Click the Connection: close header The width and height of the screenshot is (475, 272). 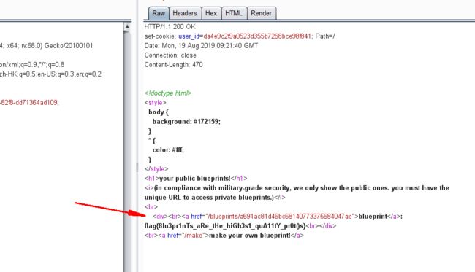click(x=170, y=55)
